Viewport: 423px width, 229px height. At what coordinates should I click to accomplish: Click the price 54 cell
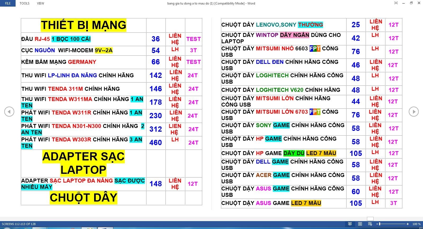click(x=156, y=50)
